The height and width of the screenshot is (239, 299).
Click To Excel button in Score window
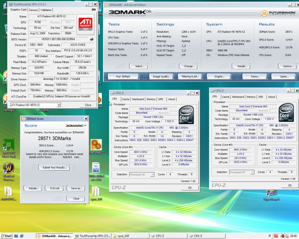coord(54,188)
